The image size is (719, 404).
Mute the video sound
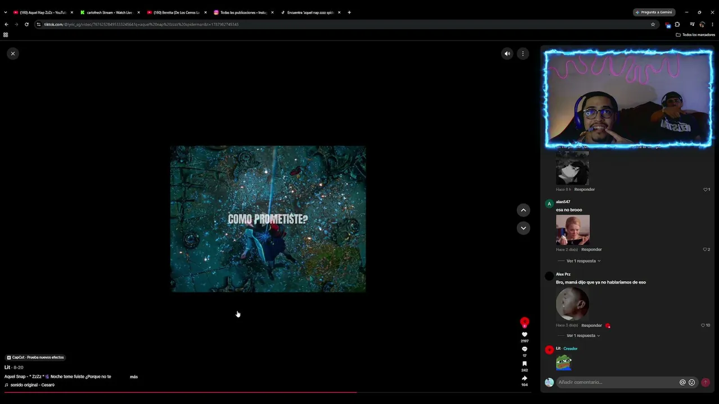click(x=507, y=54)
